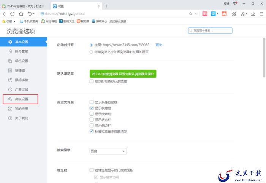Open 游戏中心 bookmark
The height and width of the screenshot is (183, 266).
[x=100, y=21]
